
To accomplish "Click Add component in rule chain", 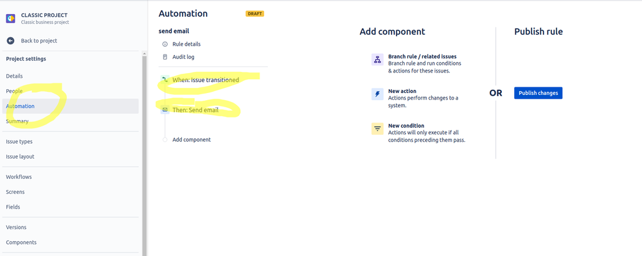I will click(192, 140).
